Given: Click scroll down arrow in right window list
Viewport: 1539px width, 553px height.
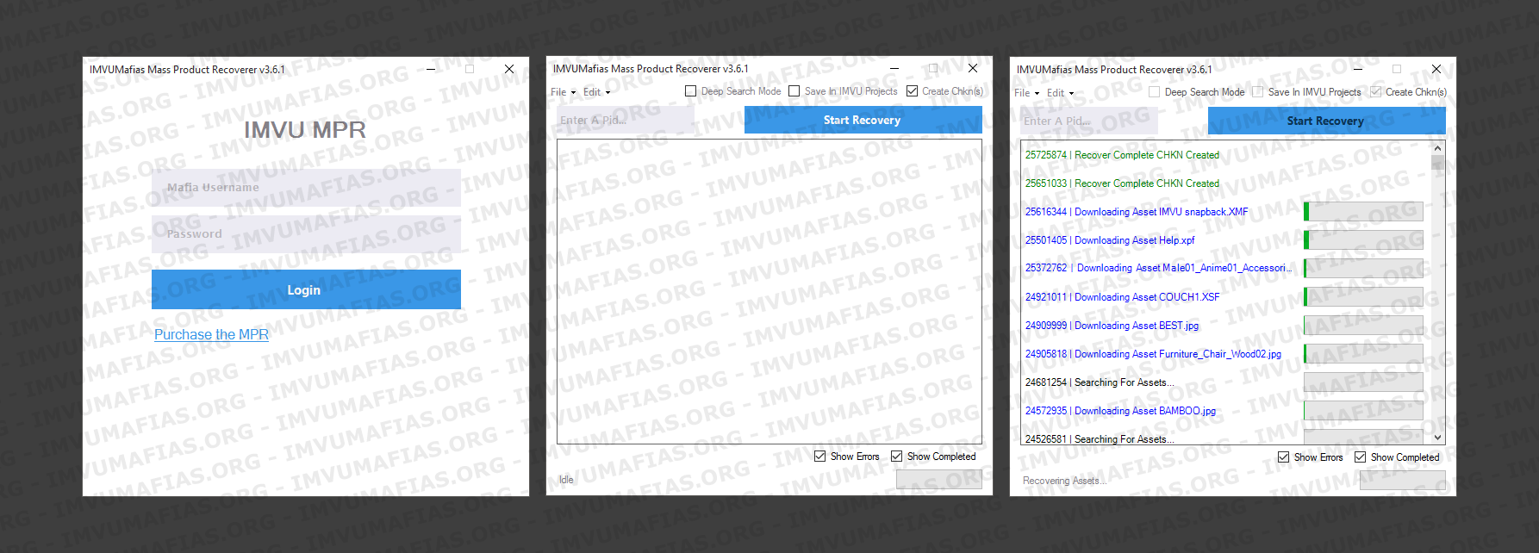Looking at the screenshot, I should [1437, 438].
